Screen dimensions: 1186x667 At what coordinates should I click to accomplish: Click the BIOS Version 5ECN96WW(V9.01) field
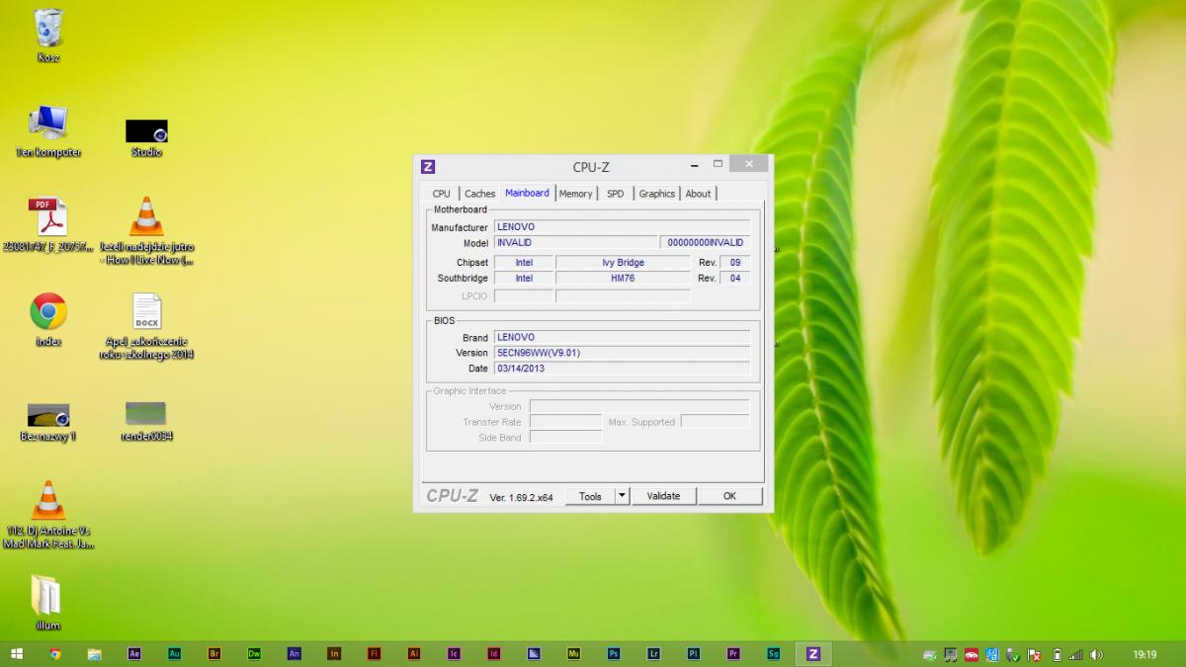click(x=622, y=353)
